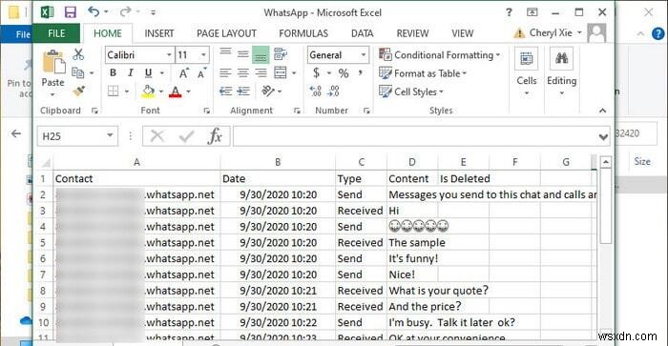Screen dimensions: 668x346
Task: Switch to the REVIEW tab
Action: coord(412,33)
